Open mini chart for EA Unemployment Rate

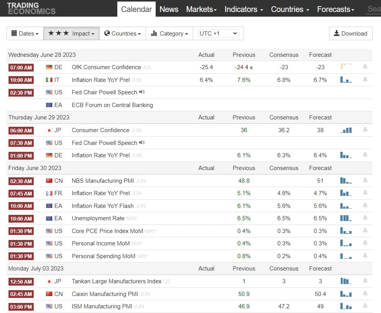[346, 218]
